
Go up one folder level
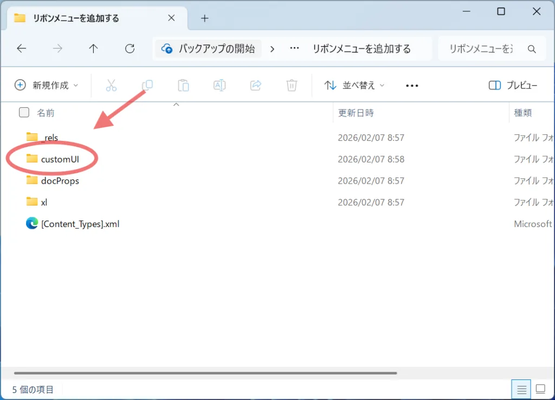[x=93, y=49]
